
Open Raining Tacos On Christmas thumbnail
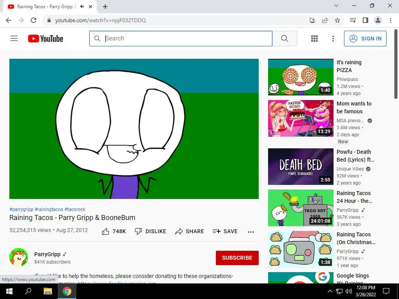(300, 249)
